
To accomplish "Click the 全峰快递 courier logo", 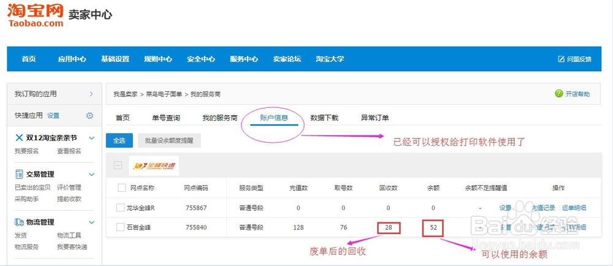I will tap(154, 165).
